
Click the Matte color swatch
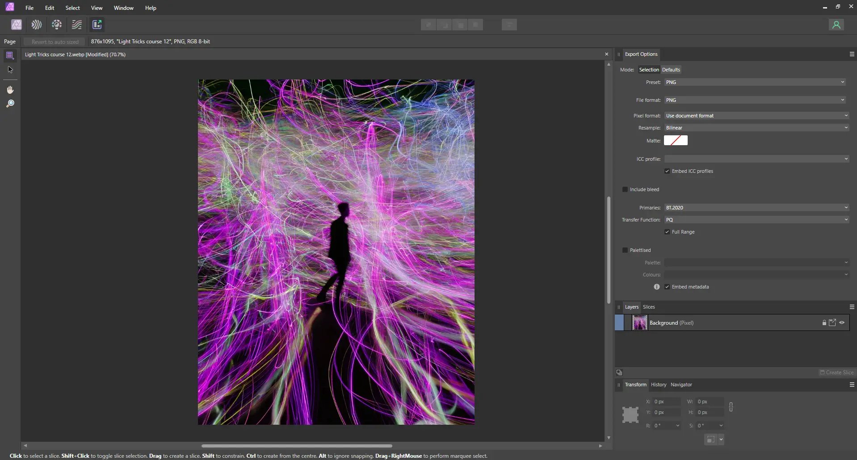tap(676, 141)
